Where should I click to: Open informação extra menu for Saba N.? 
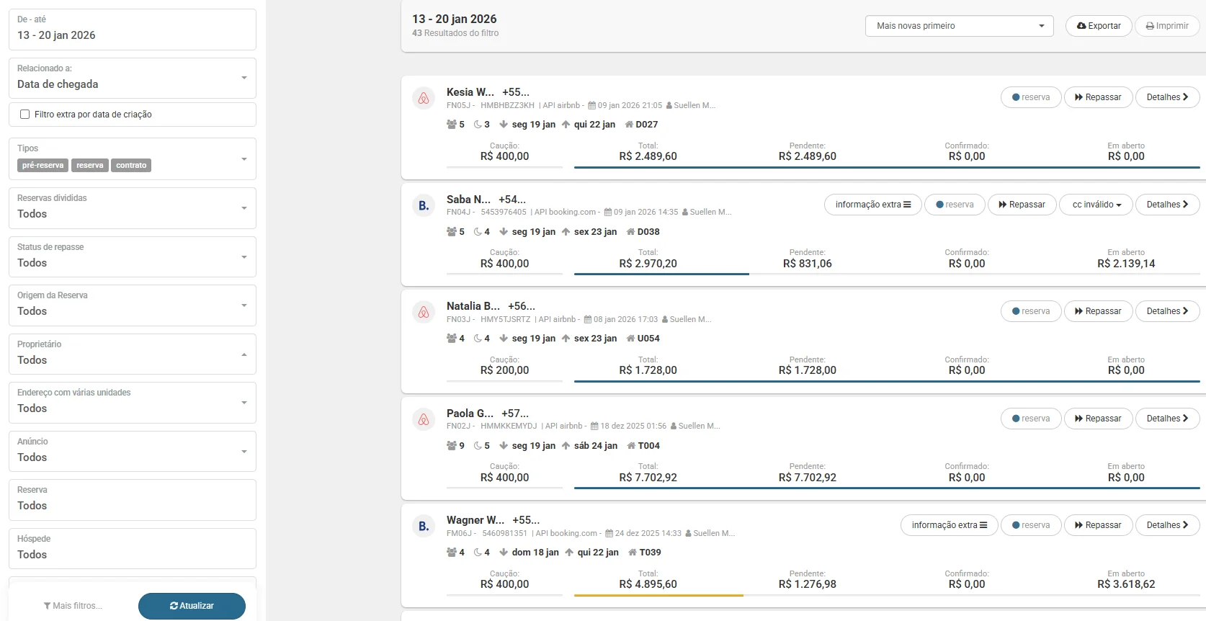(872, 205)
